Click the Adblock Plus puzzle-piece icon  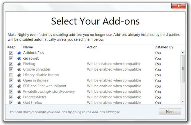(19, 53)
